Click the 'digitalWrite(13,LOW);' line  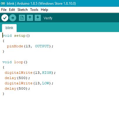point(29,83)
